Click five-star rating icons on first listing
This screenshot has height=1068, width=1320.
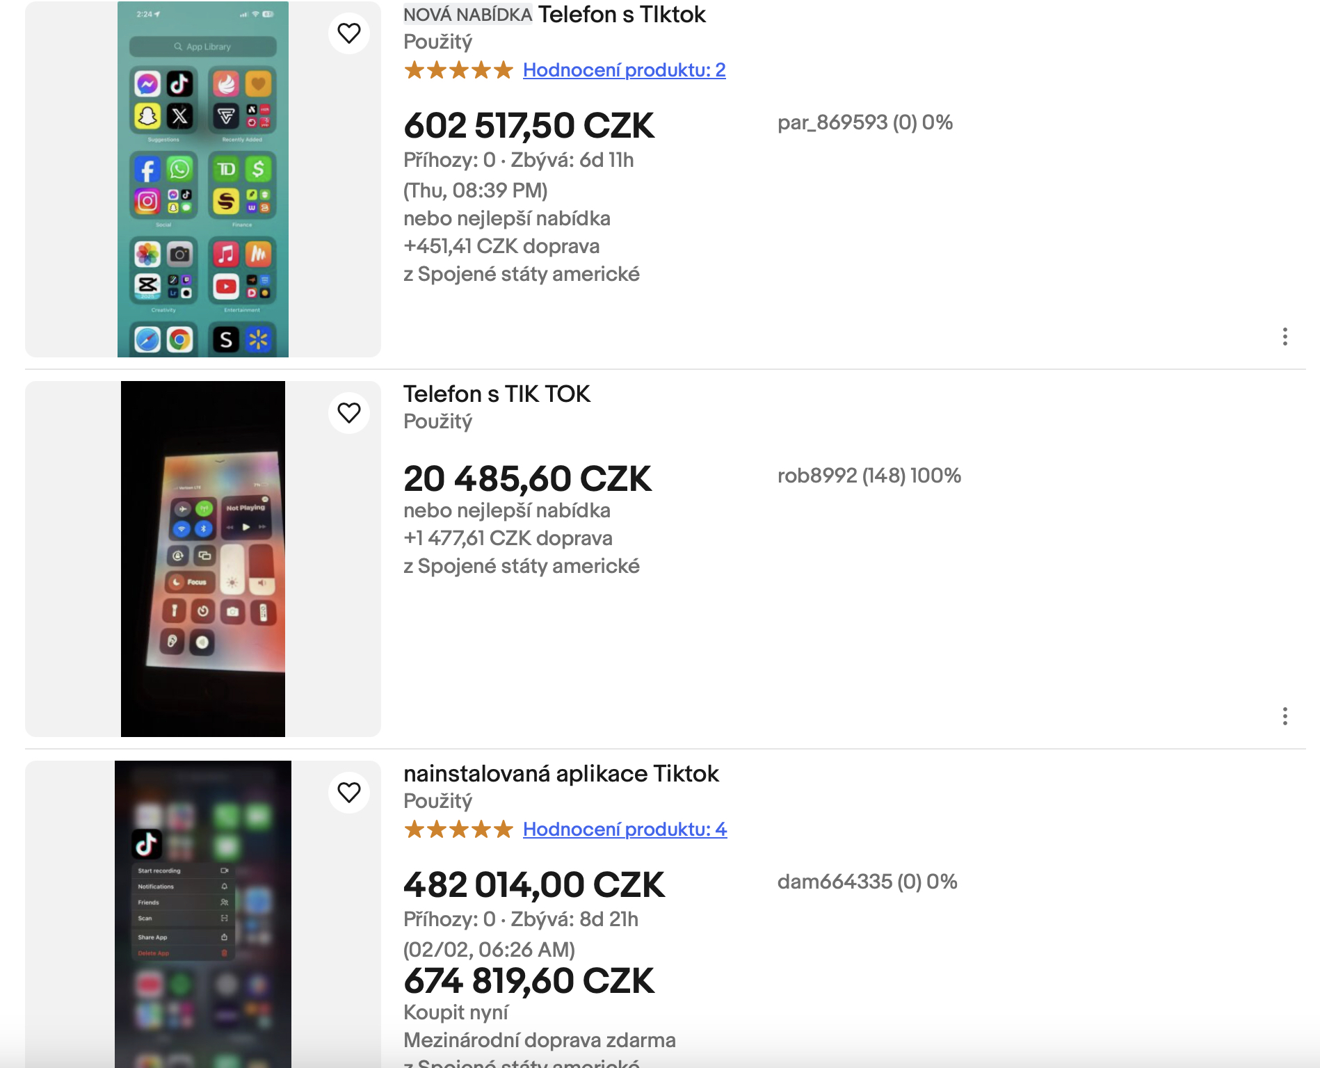tap(457, 69)
